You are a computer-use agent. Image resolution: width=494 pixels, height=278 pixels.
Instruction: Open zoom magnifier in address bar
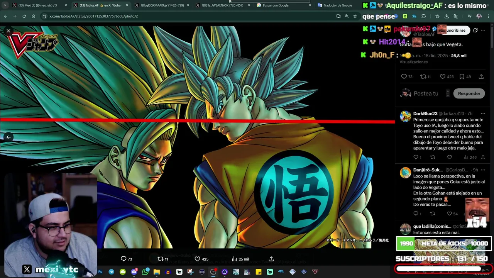(x=347, y=16)
